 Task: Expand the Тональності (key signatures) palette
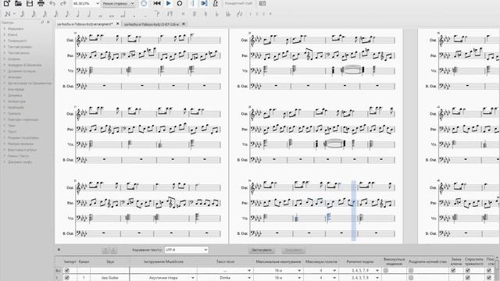[17, 41]
